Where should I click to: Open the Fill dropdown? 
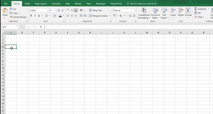coord(198,13)
